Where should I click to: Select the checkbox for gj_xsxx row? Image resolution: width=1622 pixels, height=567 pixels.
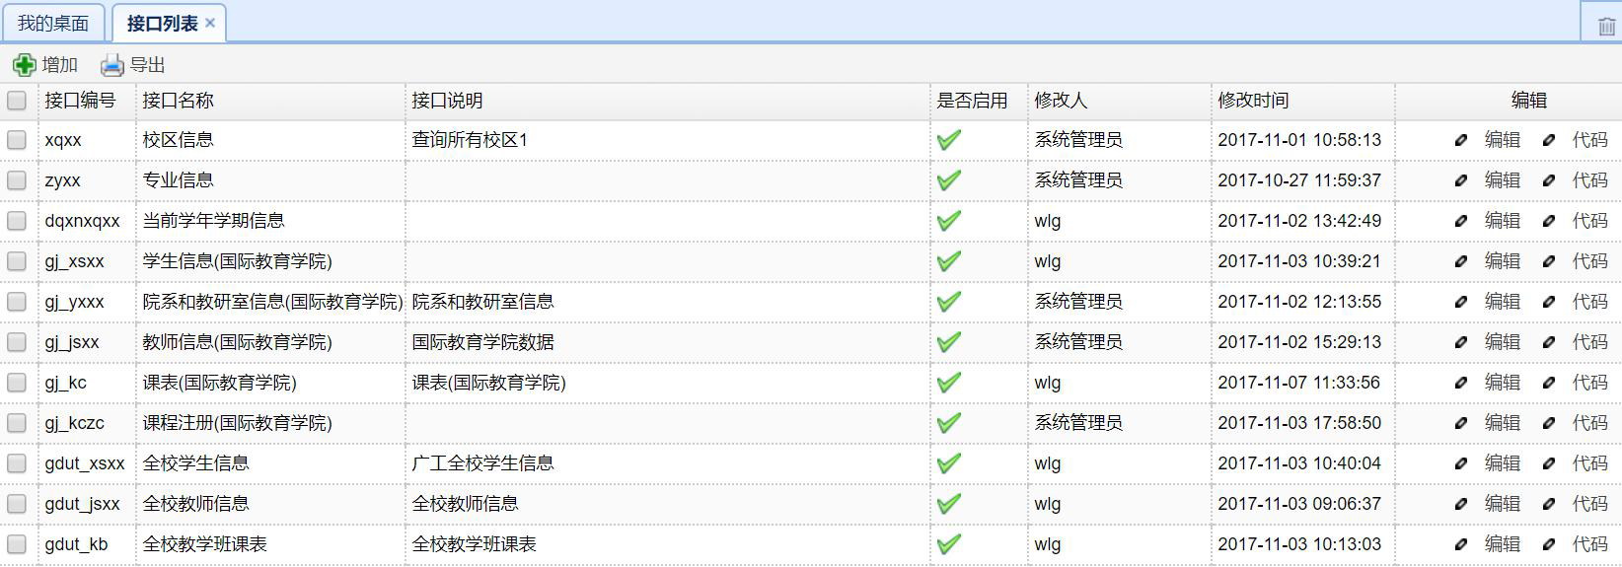point(17,261)
